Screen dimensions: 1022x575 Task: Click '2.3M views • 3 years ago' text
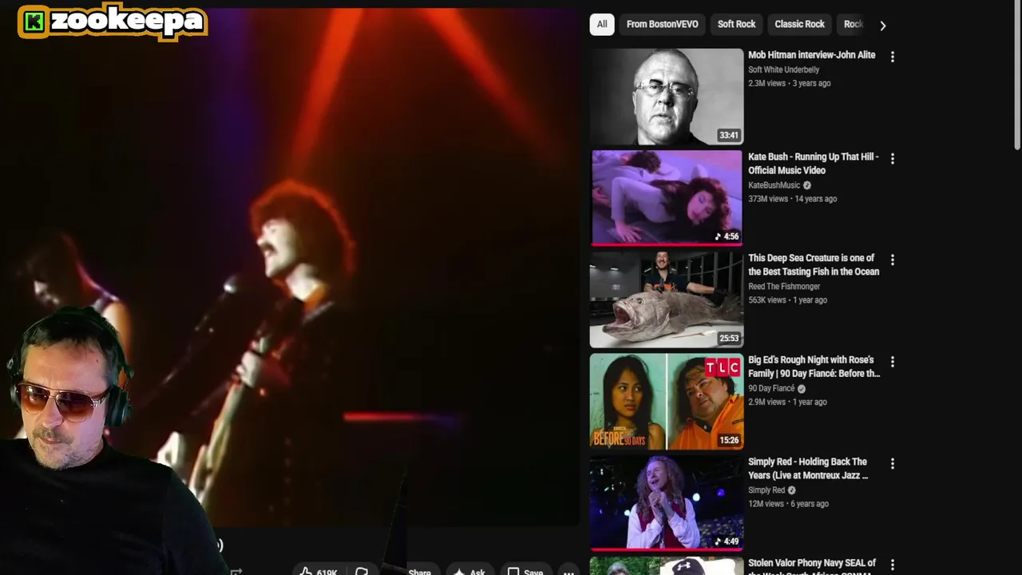click(x=789, y=84)
